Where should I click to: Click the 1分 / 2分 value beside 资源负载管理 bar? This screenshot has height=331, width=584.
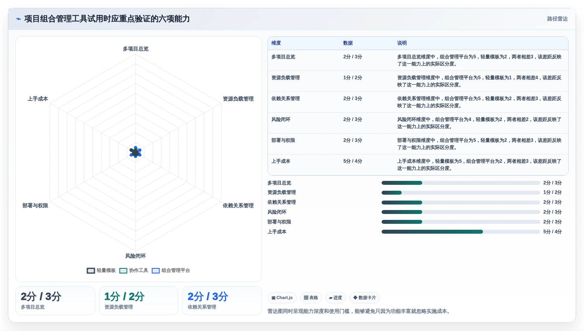pos(552,193)
